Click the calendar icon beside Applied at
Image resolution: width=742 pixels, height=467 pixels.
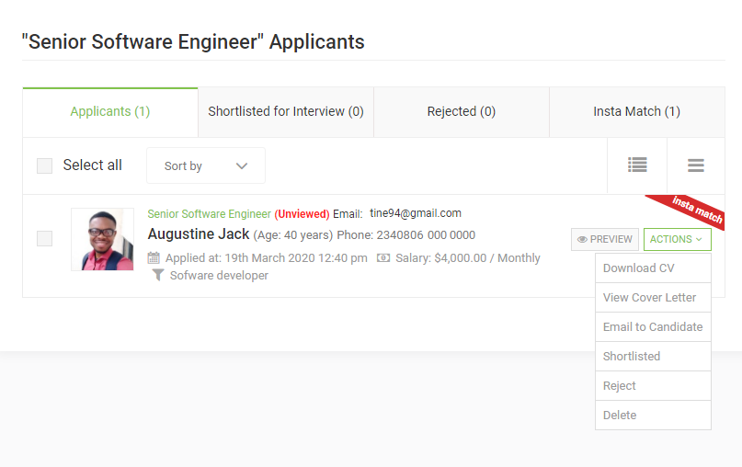point(154,258)
